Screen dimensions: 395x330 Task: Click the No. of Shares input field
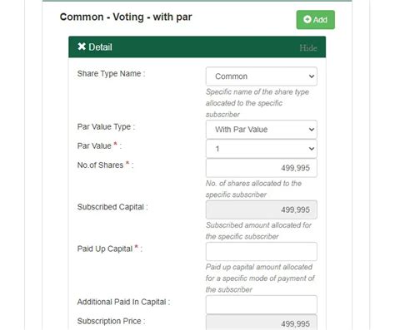(262, 168)
